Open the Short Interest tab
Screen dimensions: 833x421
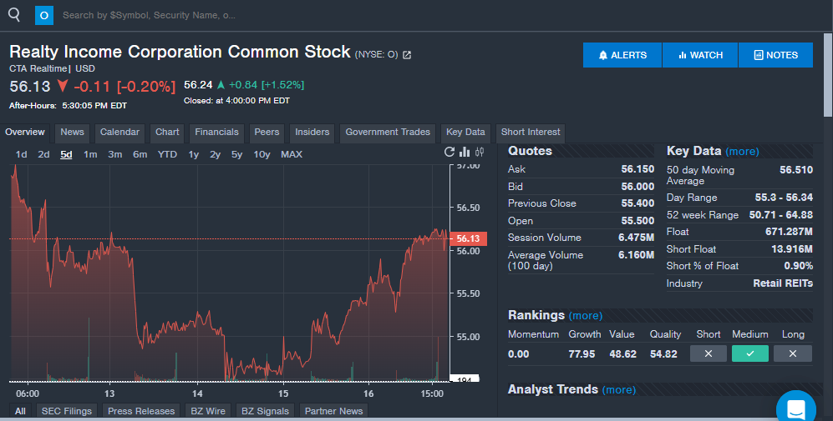531,133
